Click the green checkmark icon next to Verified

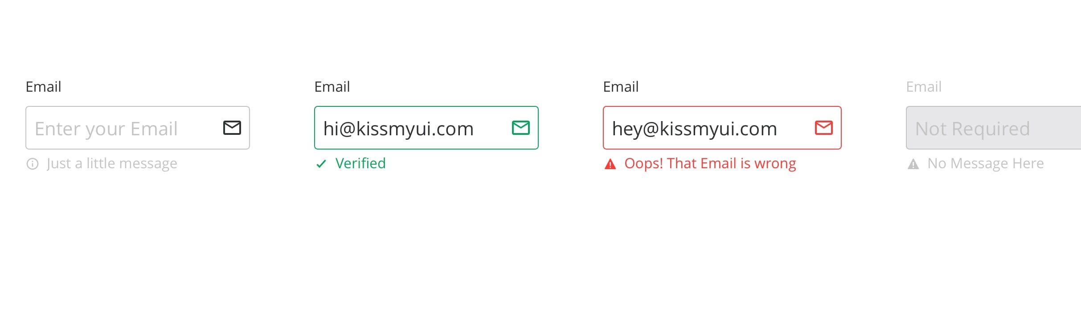[321, 164]
